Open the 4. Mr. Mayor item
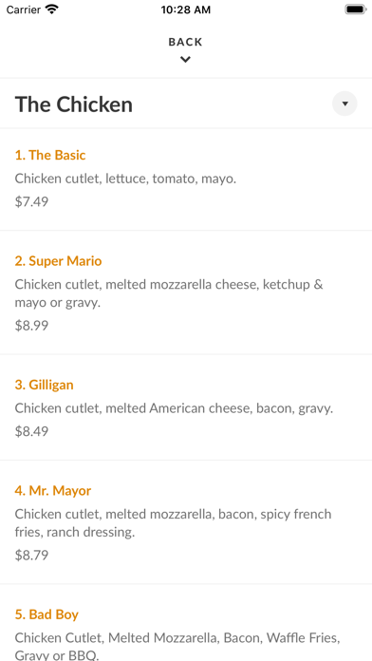The image size is (372, 661). tap(53, 491)
